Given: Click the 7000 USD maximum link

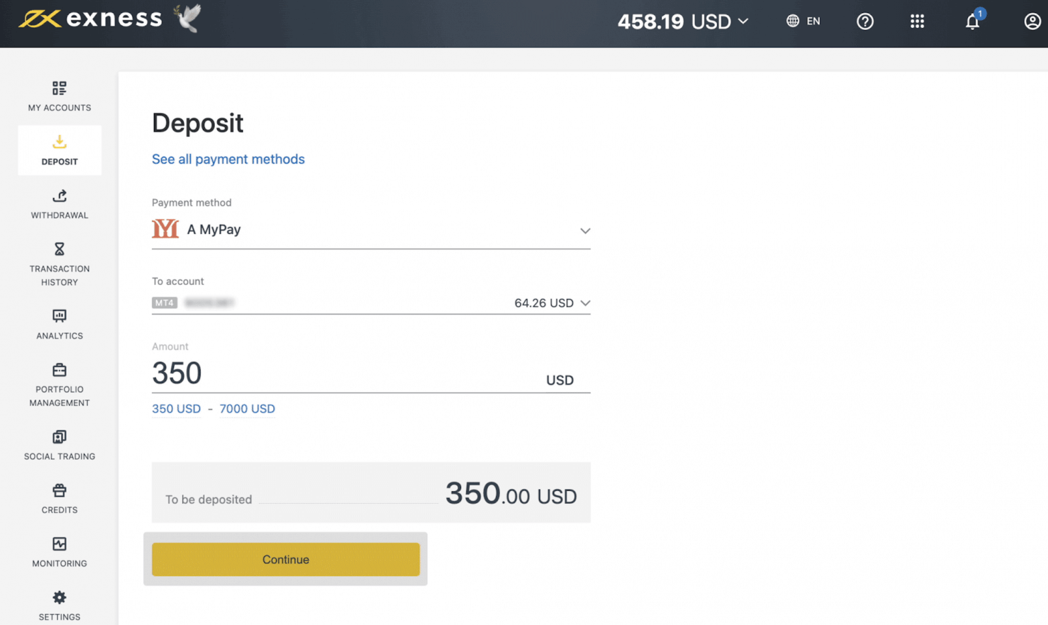Looking at the screenshot, I should pos(247,409).
